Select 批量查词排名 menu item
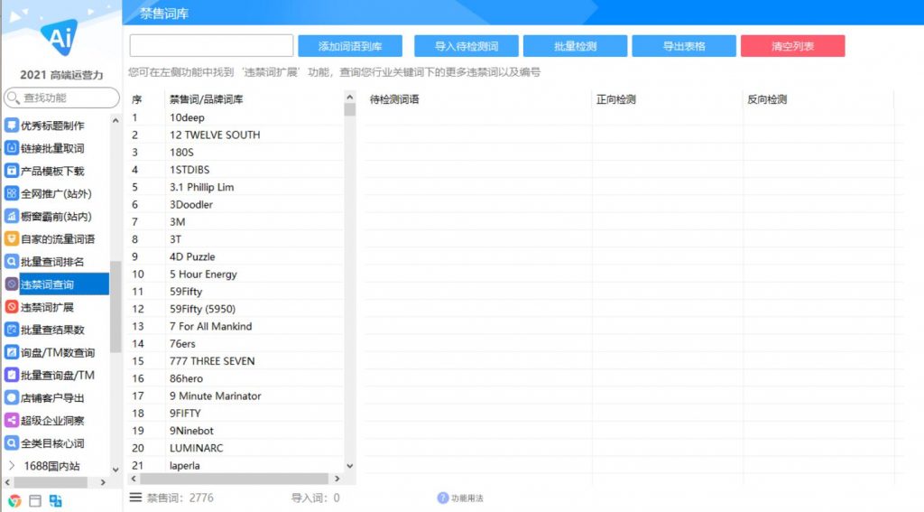 click(52, 261)
